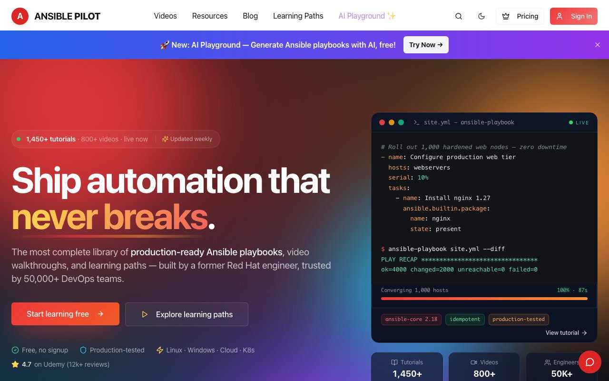The width and height of the screenshot is (609, 381).
Task: Click the 4.7 on Udemy rating text
Action: point(66,364)
